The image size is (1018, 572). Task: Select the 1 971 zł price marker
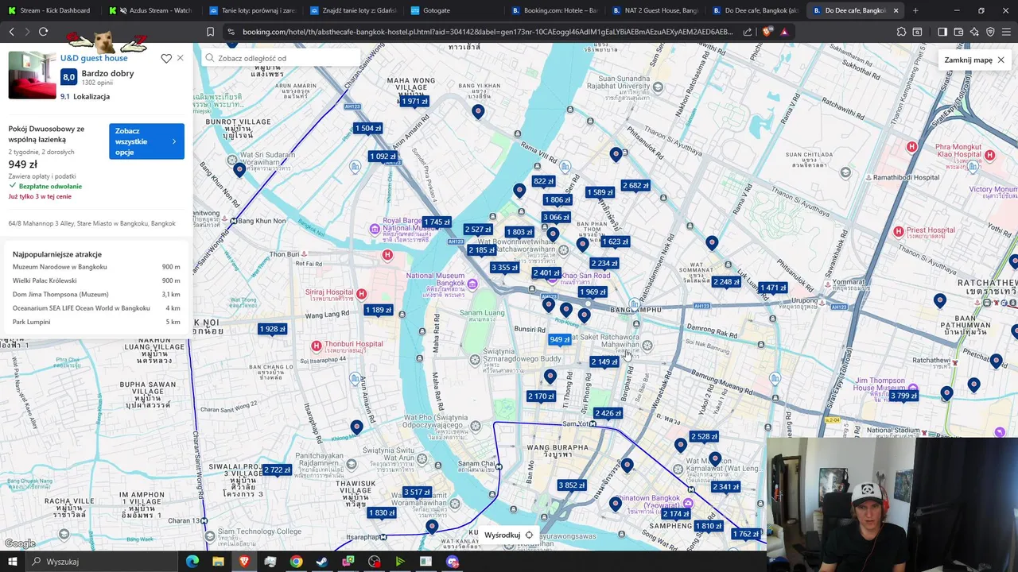pyautogui.click(x=414, y=102)
